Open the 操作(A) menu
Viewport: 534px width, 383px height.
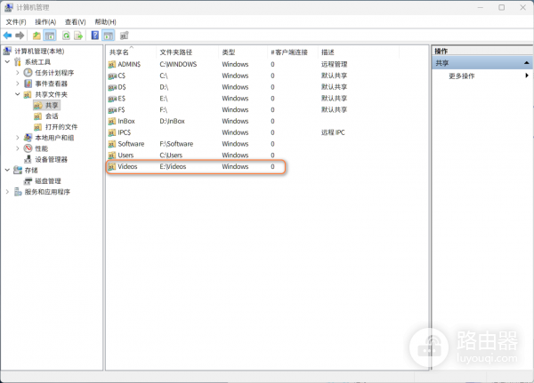click(45, 22)
